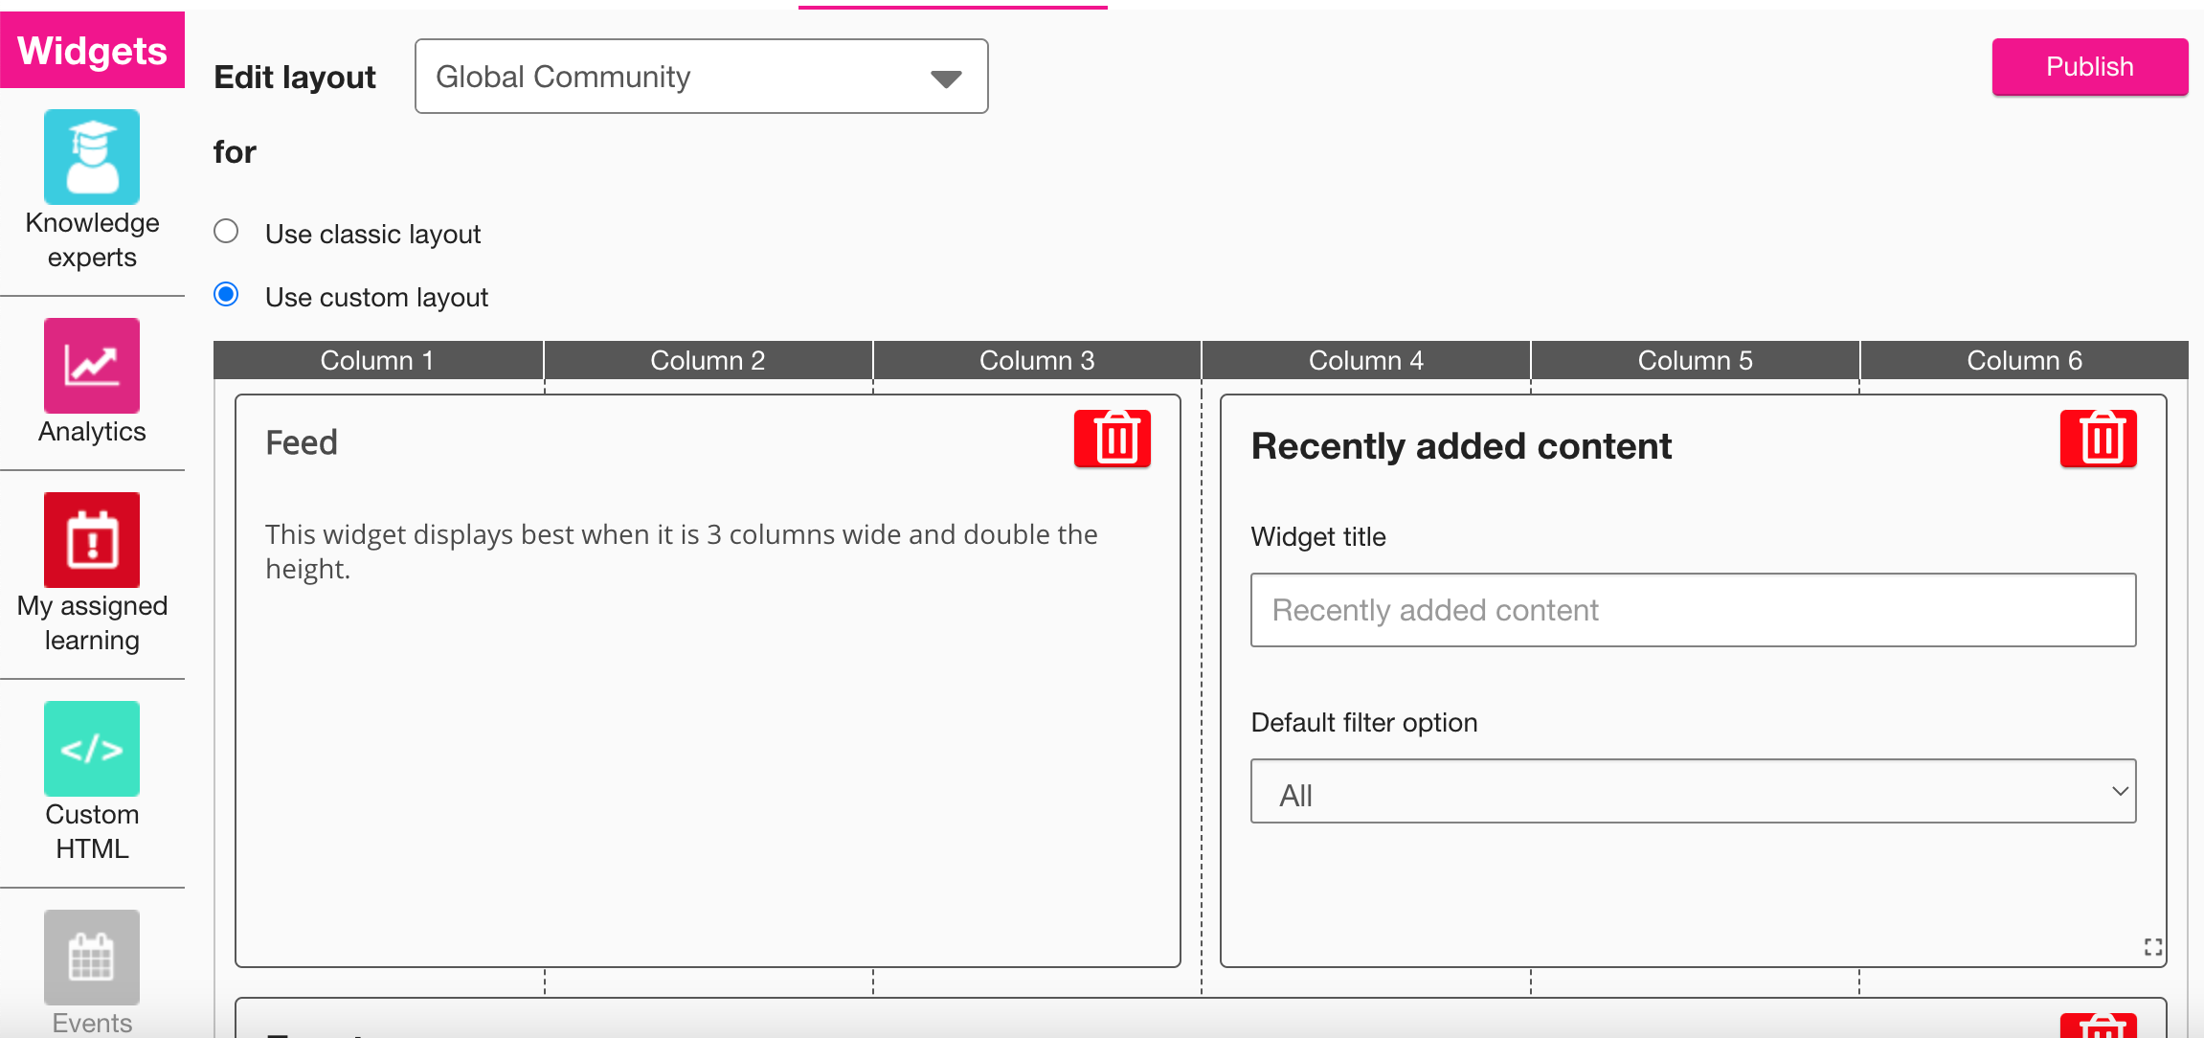This screenshot has width=2204, height=1038.
Task: Expand the Default filter option dropdown
Action: point(1692,792)
